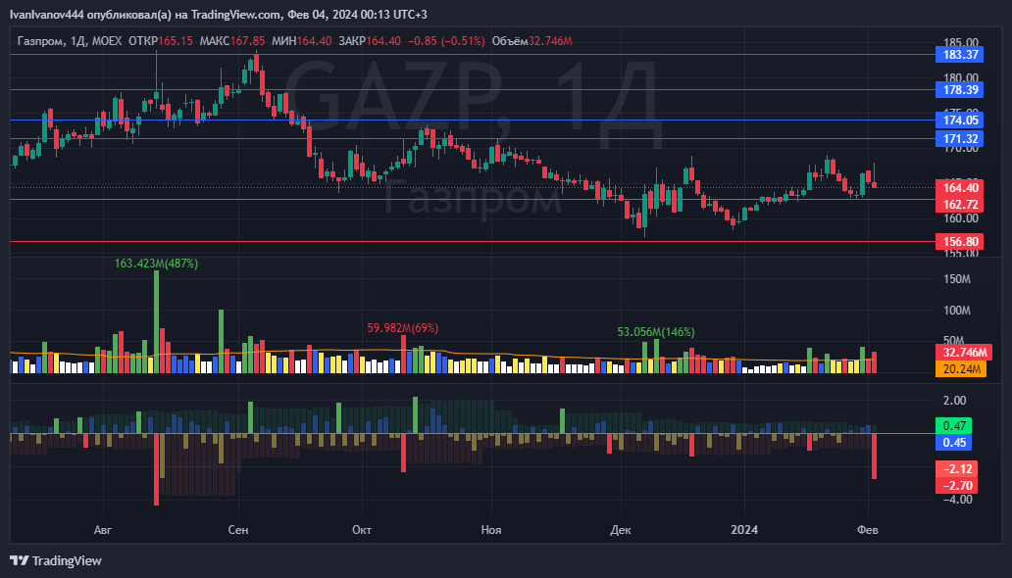This screenshot has height=578, width=1012.
Task: Click the blue 0.45 indicator value label
Action: tap(953, 443)
